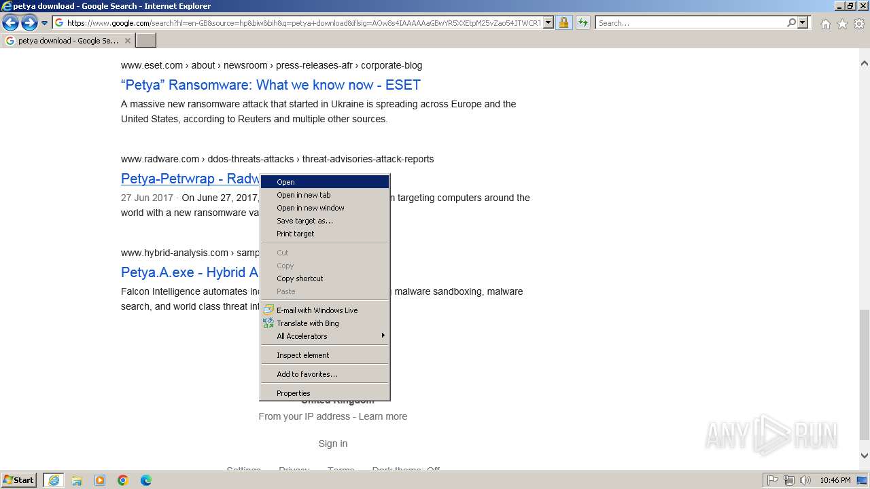Image resolution: width=870 pixels, height=489 pixels.
Task: Open Favorites star icon
Action: pyautogui.click(x=842, y=24)
